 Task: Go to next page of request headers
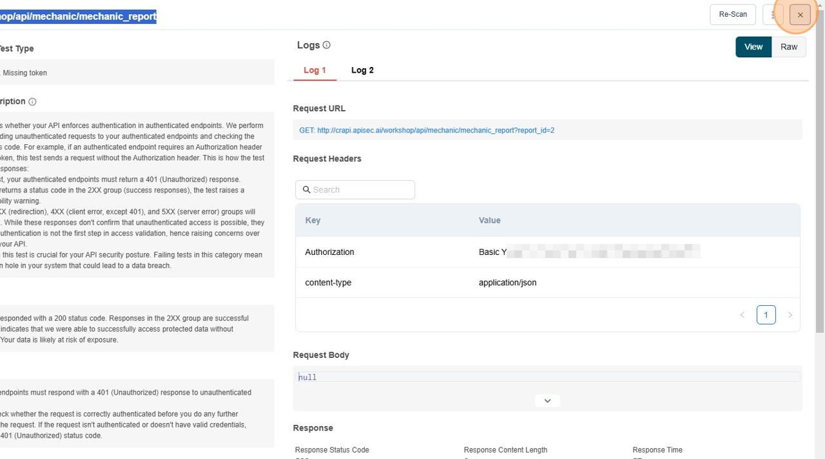(x=790, y=315)
